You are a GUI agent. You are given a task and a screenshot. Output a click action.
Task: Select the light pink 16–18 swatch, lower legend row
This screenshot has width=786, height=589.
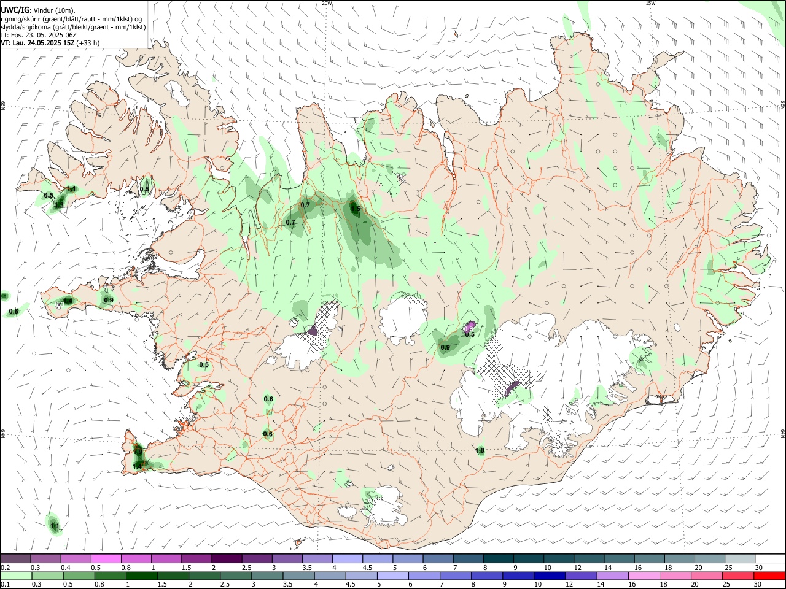[x=644, y=576]
